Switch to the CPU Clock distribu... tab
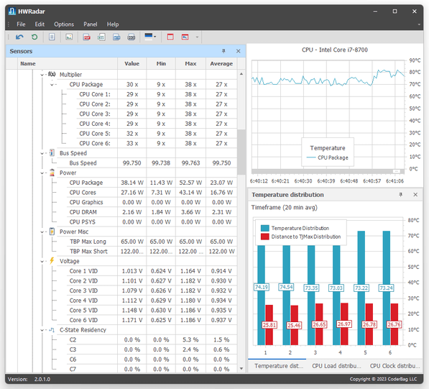The width and height of the screenshot is (429, 389). pos(395,366)
